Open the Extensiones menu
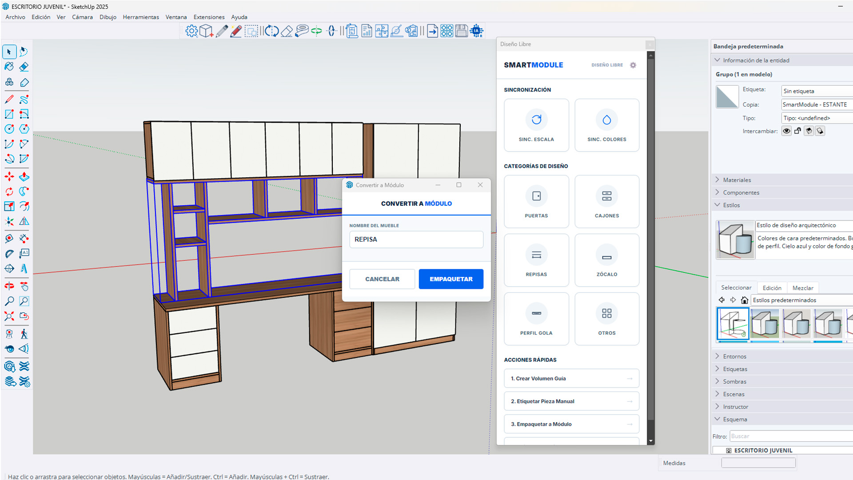Screen dimensions: 853x480 (209, 17)
